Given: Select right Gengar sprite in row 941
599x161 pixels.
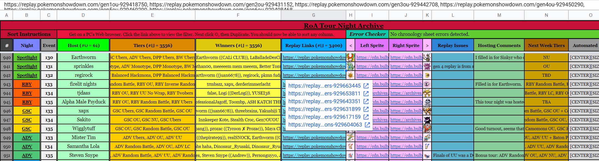Looking at the screenshot, I should tap(427, 66).
